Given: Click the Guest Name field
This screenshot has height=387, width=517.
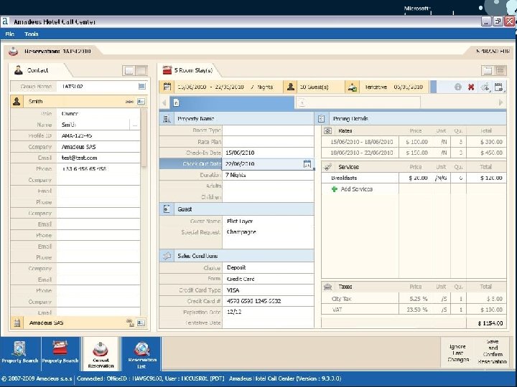Looking at the screenshot, I should (x=268, y=221).
